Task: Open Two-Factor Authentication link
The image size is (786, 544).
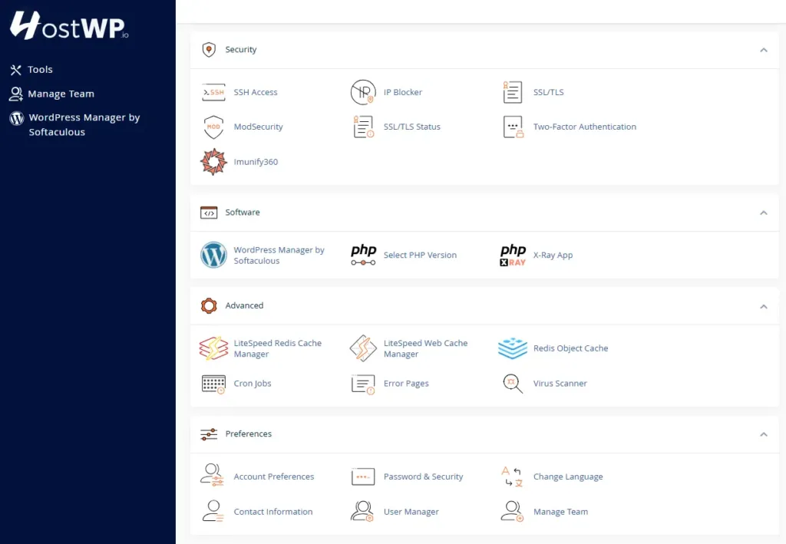Action: point(584,127)
